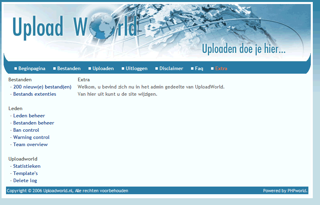Open Warning control link
The image size is (320, 205).
tap(31, 137)
